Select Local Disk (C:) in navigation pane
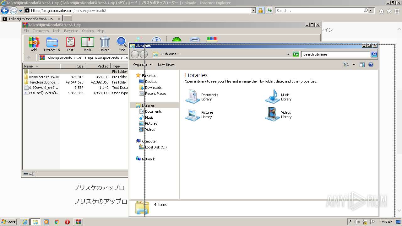 (155, 147)
